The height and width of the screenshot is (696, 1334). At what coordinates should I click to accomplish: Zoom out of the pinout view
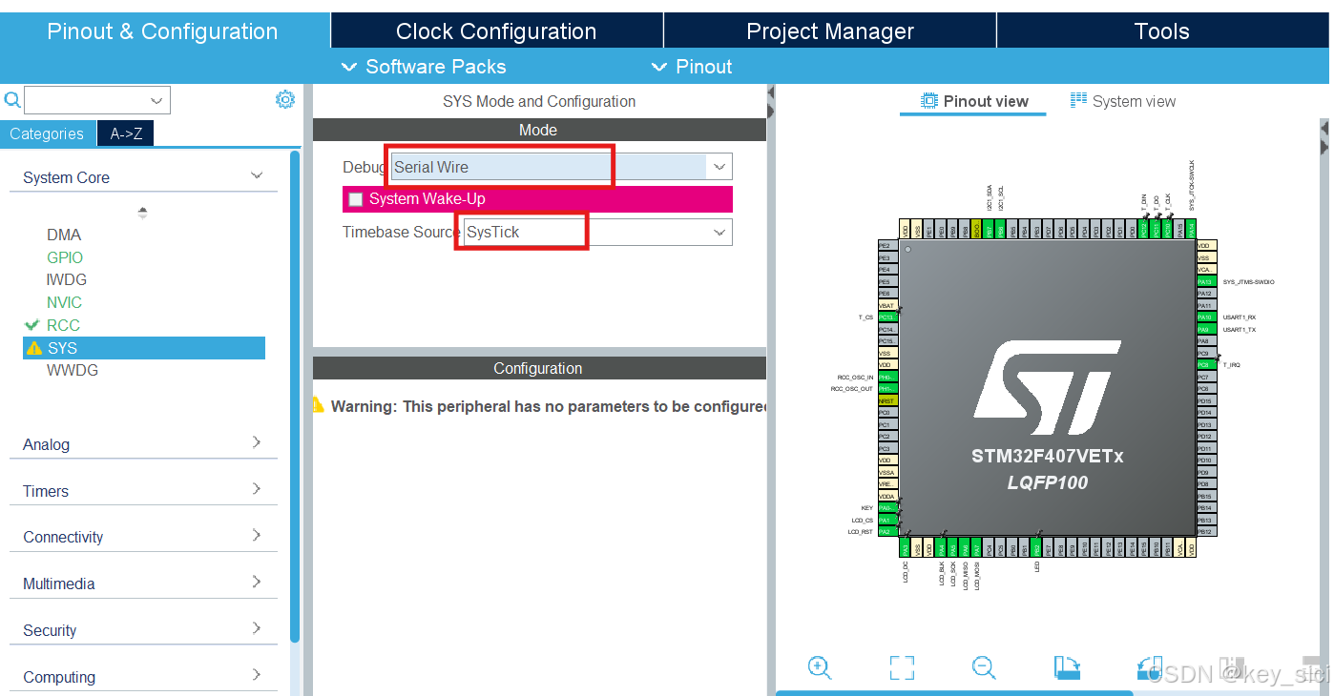coord(984,667)
